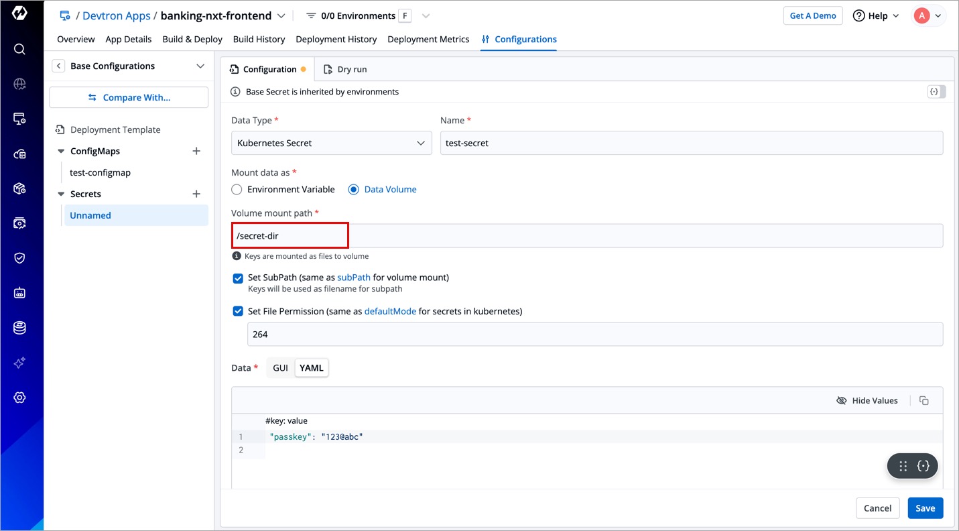Uncheck the Set SubPath checkbox
This screenshot has width=959, height=531.
point(238,278)
